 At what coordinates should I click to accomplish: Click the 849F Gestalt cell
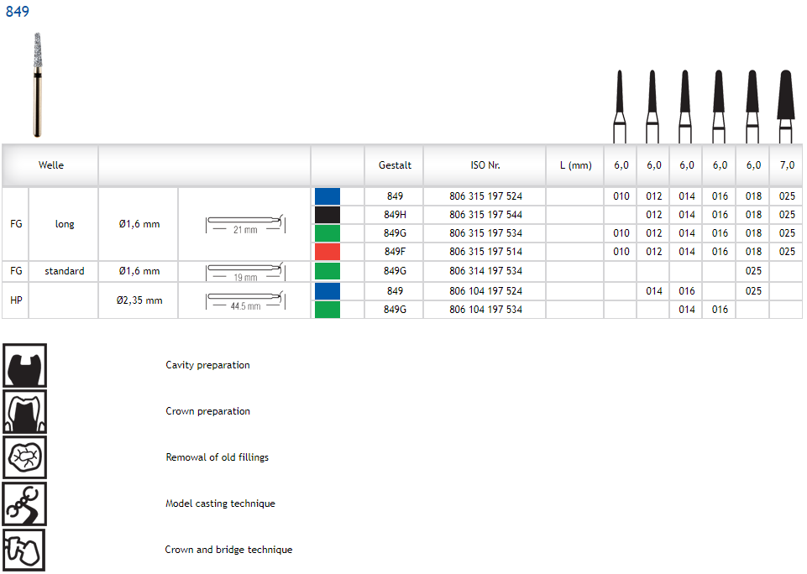pos(394,252)
